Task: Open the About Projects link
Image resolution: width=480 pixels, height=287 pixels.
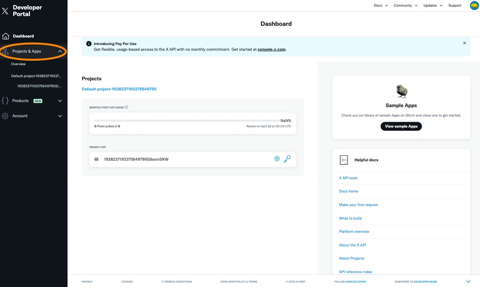Action: [x=352, y=258]
